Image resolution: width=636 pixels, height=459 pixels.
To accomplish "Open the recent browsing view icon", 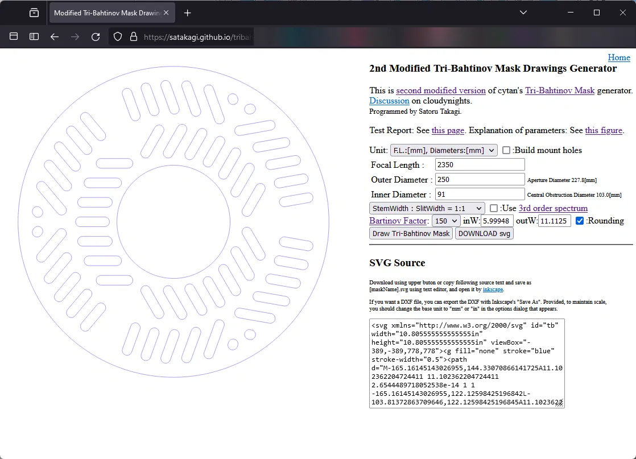I will tap(34, 13).
